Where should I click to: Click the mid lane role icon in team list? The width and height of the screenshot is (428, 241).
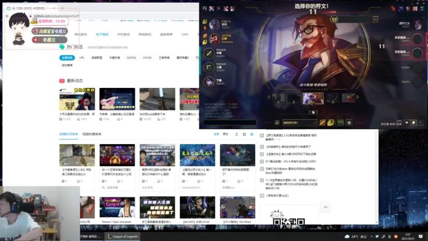click(209, 53)
